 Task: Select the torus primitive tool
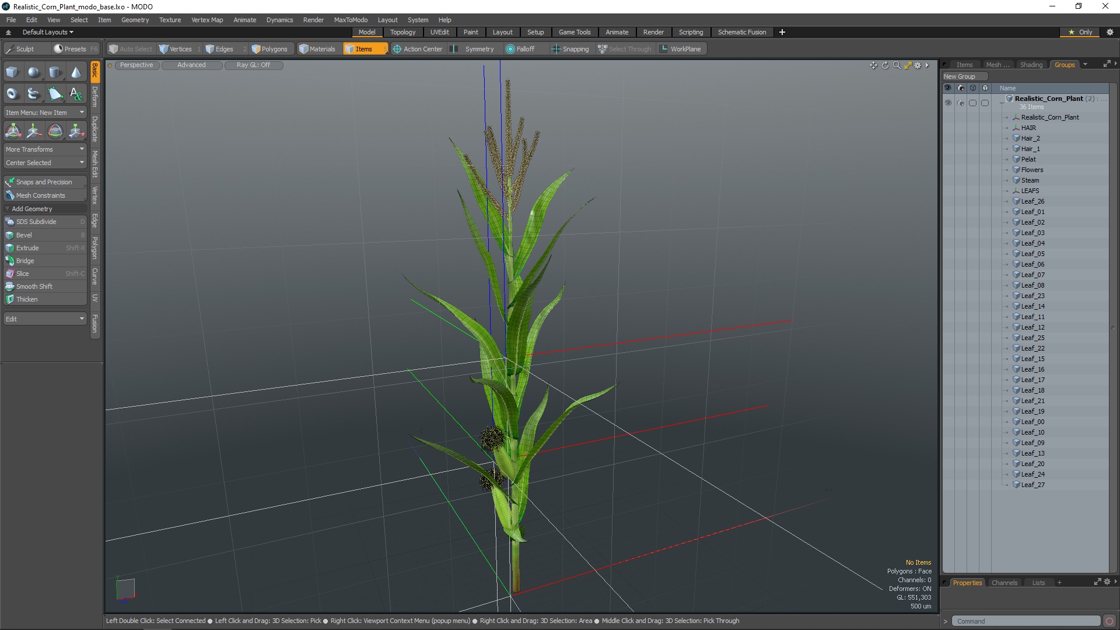(12, 93)
